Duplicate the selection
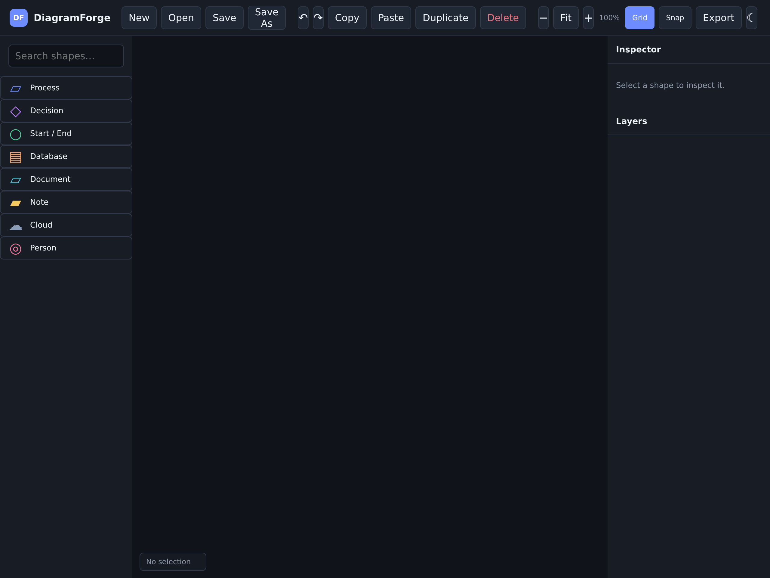 pos(445,18)
